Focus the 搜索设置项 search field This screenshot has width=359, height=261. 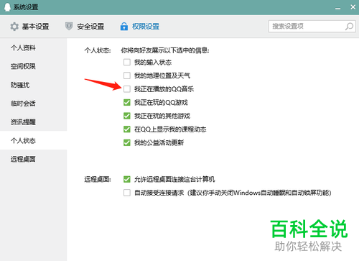312,27
